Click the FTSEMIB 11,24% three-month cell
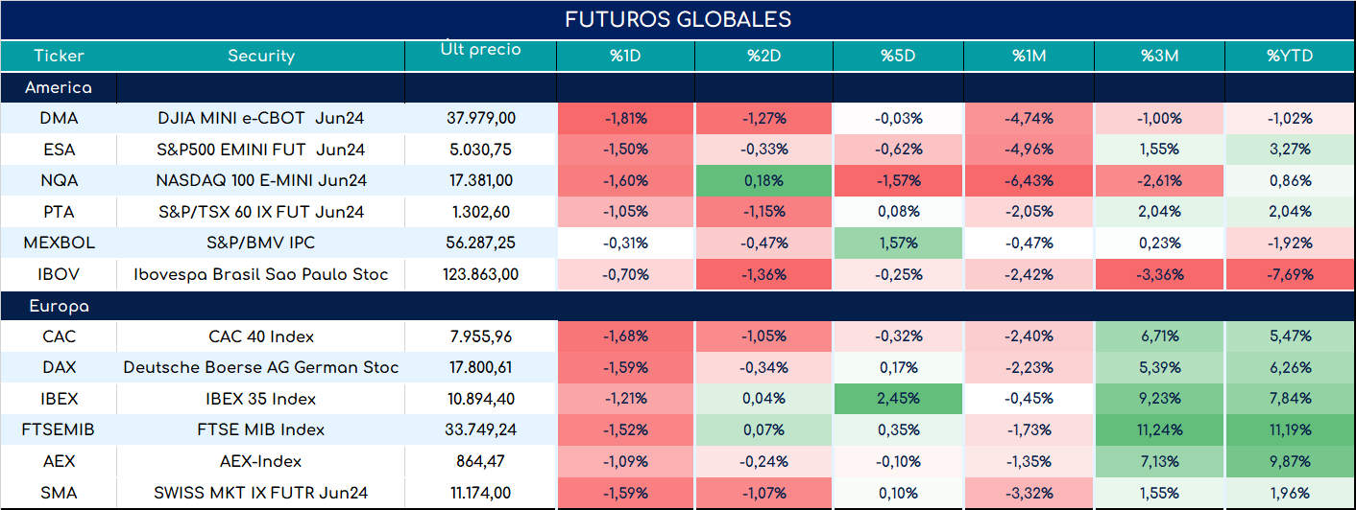This screenshot has height=510, width=1356. pos(1159,429)
